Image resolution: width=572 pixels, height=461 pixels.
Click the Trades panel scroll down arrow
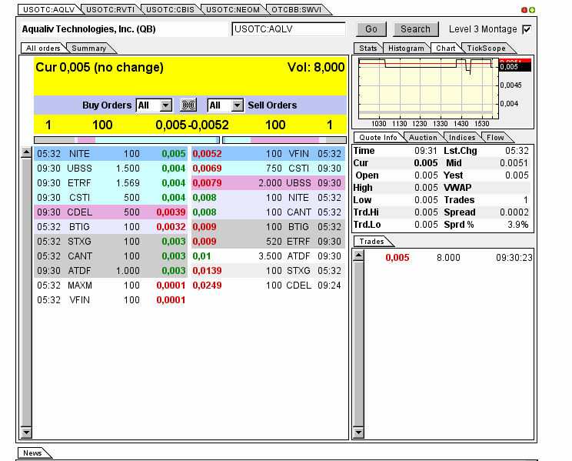coord(358,433)
